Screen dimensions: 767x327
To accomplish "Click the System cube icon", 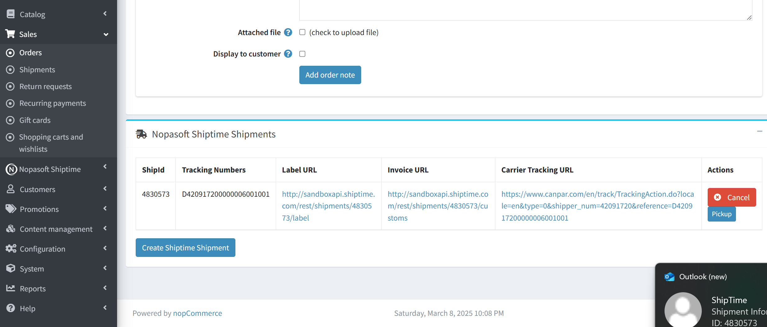I will click(11, 268).
